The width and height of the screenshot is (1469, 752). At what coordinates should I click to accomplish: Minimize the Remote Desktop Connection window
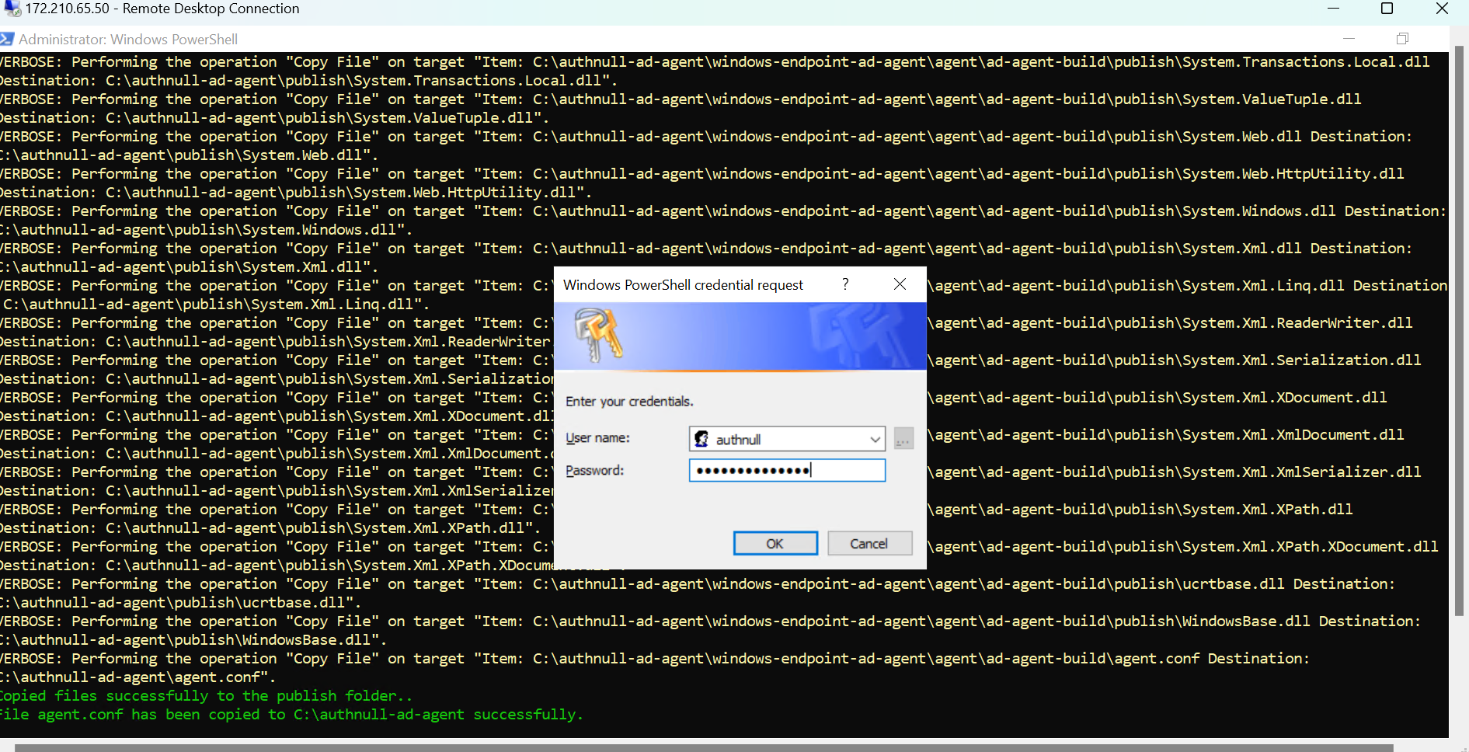(1333, 9)
